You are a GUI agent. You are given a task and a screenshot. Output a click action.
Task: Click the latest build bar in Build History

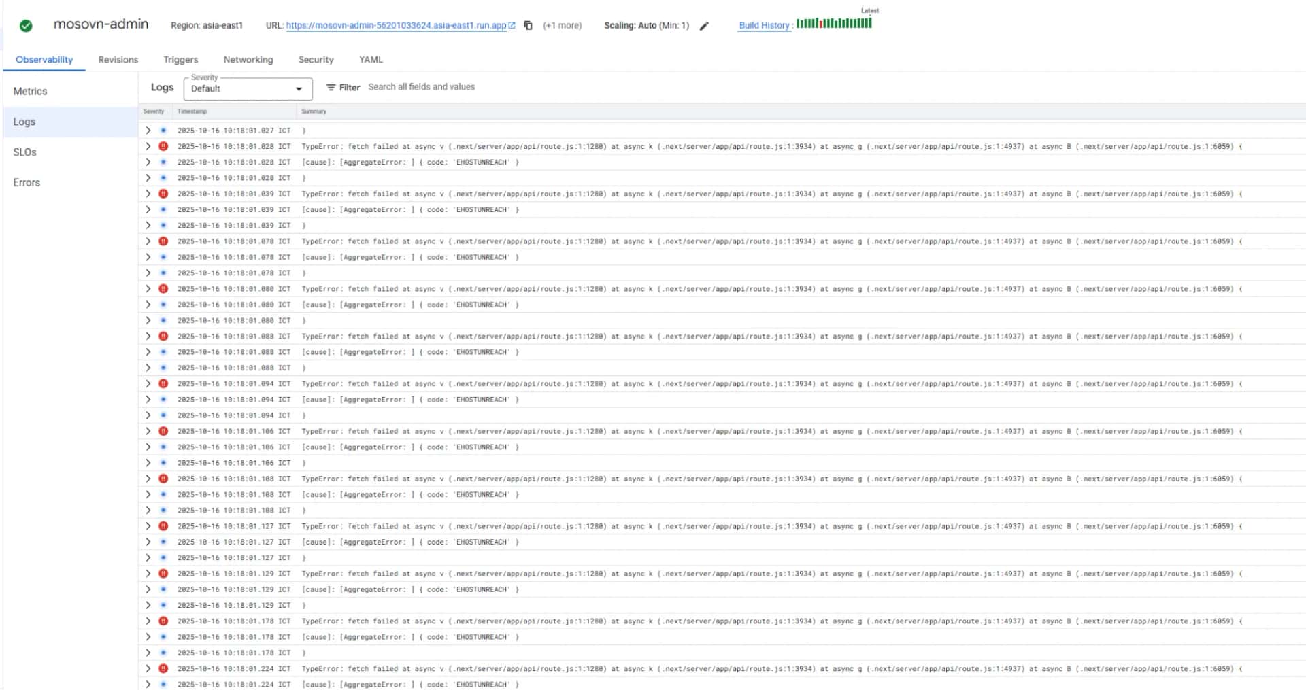(869, 23)
